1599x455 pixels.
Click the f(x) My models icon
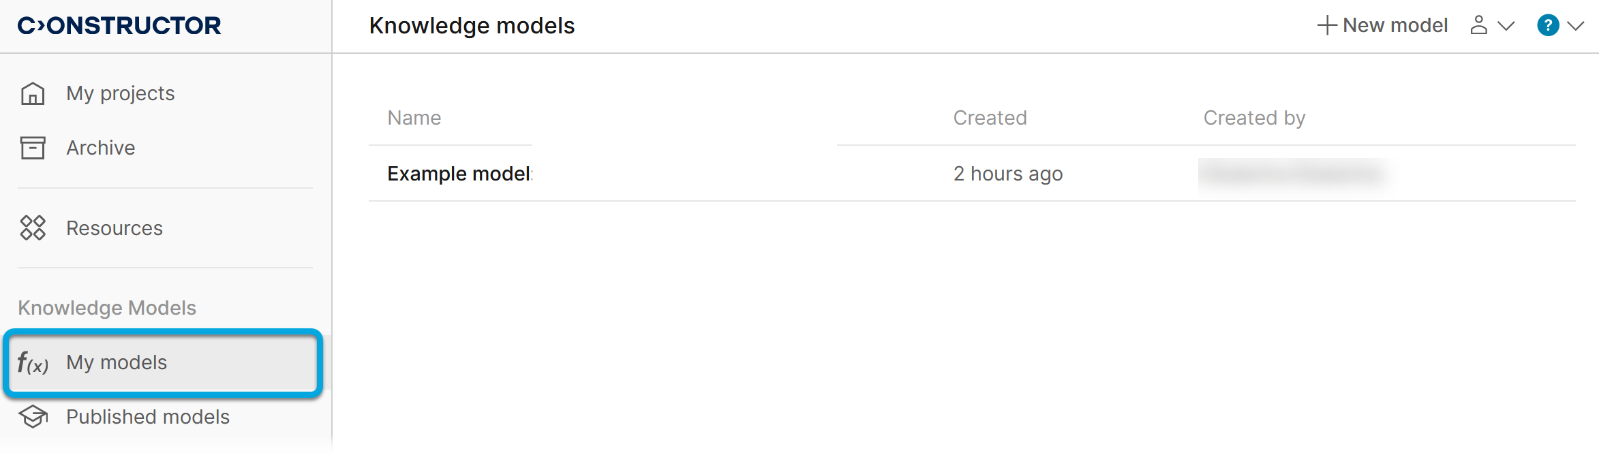click(x=33, y=363)
